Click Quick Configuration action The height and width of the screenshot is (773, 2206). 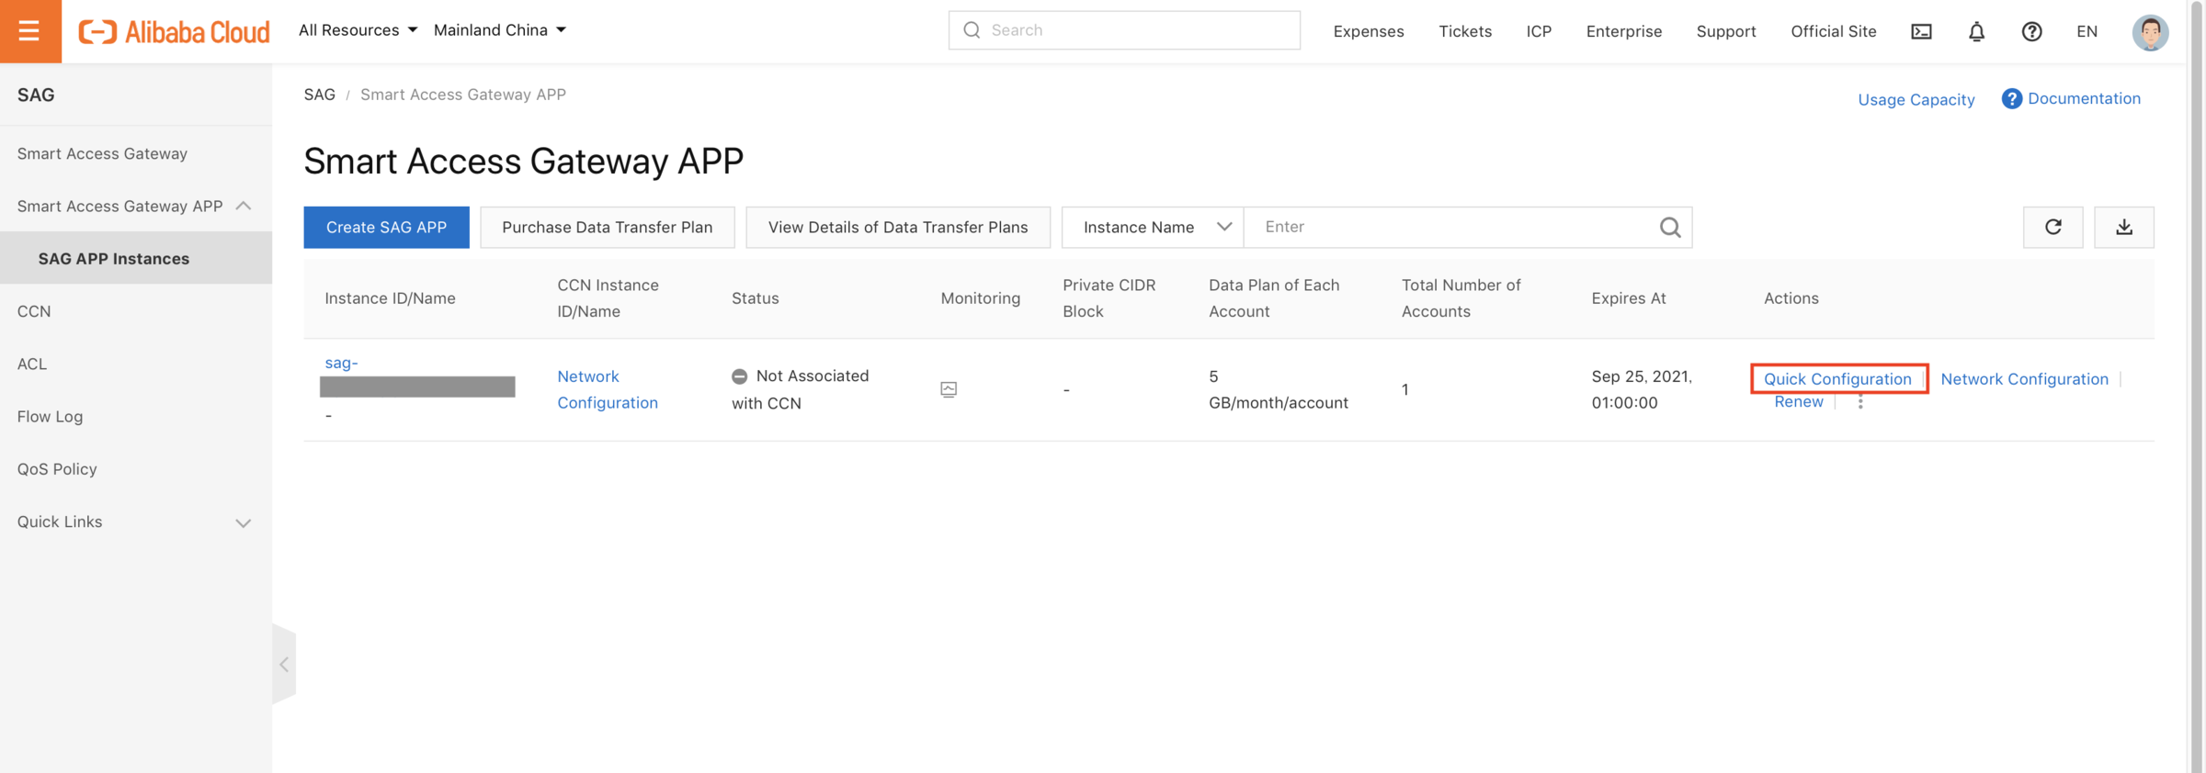pyautogui.click(x=1837, y=379)
